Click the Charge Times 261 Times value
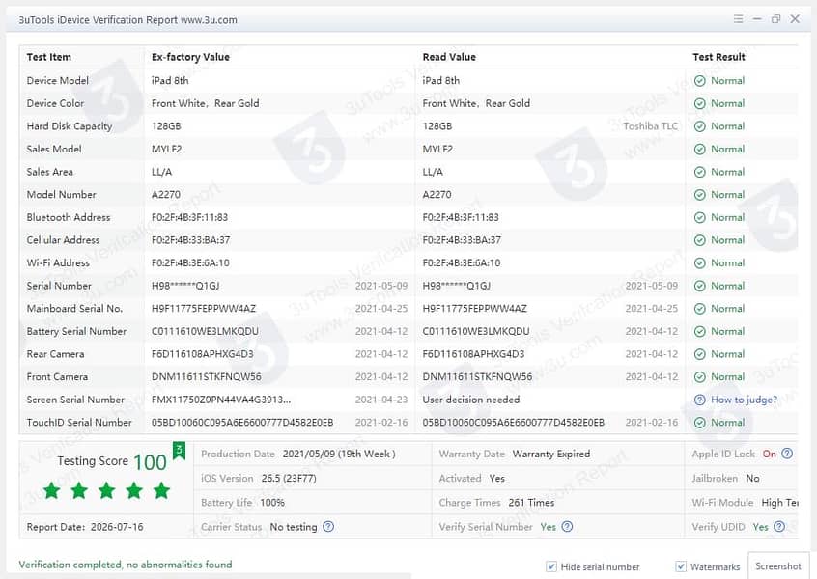Viewport: 817px width, 579px height. tap(531, 503)
